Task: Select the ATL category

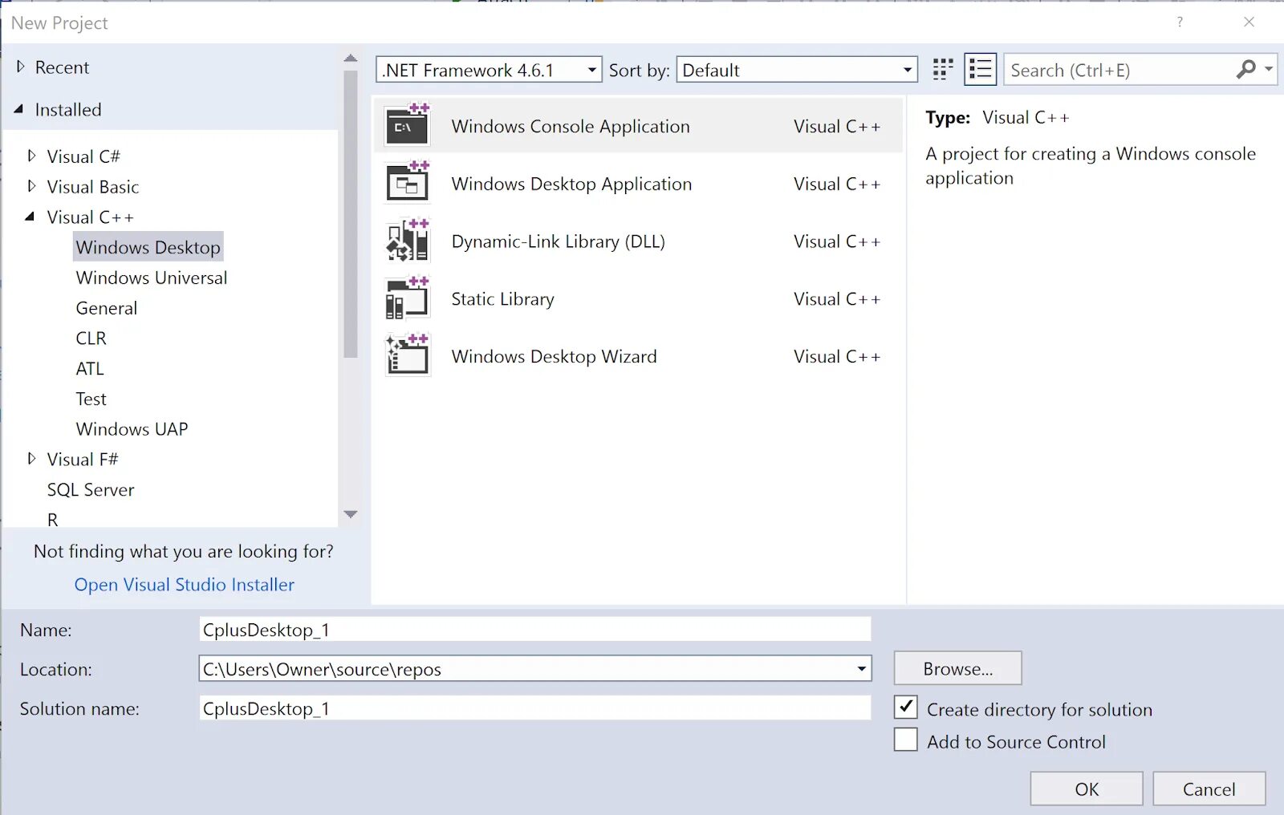Action: coord(90,369)
